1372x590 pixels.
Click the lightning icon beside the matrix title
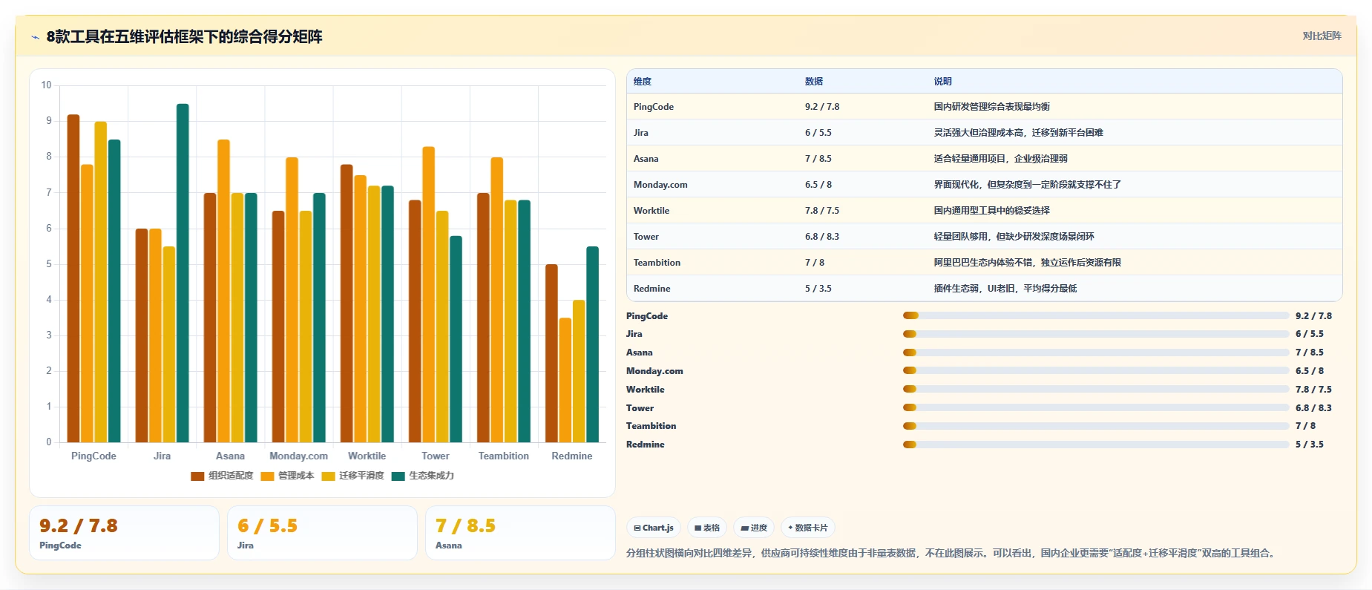pos(35,37)
